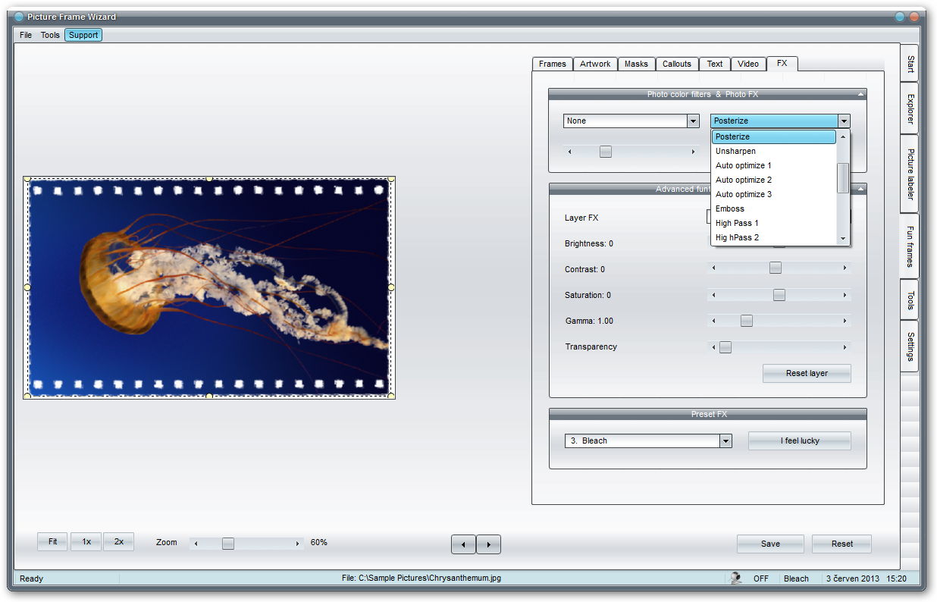
Task: Open the Fun frames side tab
Action: tap(910, 246)
